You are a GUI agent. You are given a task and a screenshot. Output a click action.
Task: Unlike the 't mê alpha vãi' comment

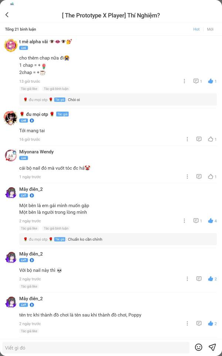click(x=212, y=81)
